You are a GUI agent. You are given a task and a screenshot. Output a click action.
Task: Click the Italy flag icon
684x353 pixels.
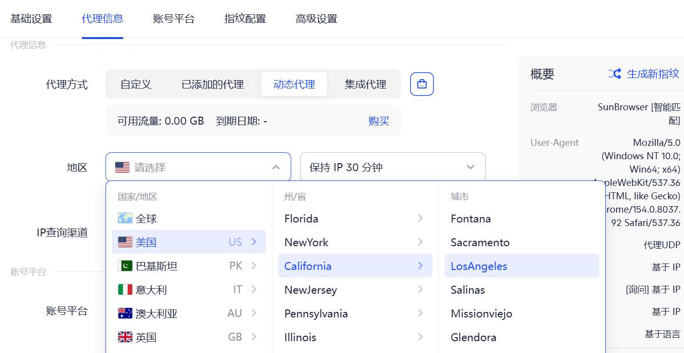pyautogui.click(x=125, y=290)
